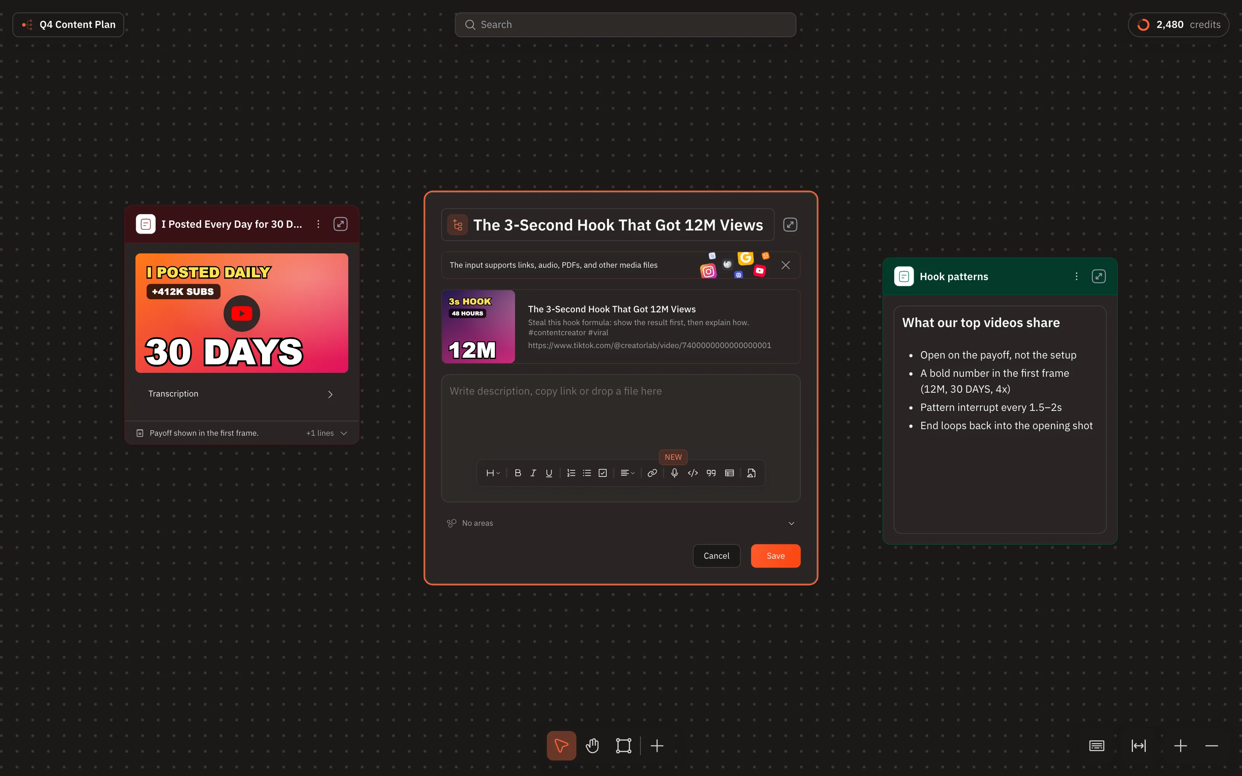Image resolution: width=1242 pixels, height=776 pixels.
Task: Insert a bulleted list
Action: click(586, 473)
